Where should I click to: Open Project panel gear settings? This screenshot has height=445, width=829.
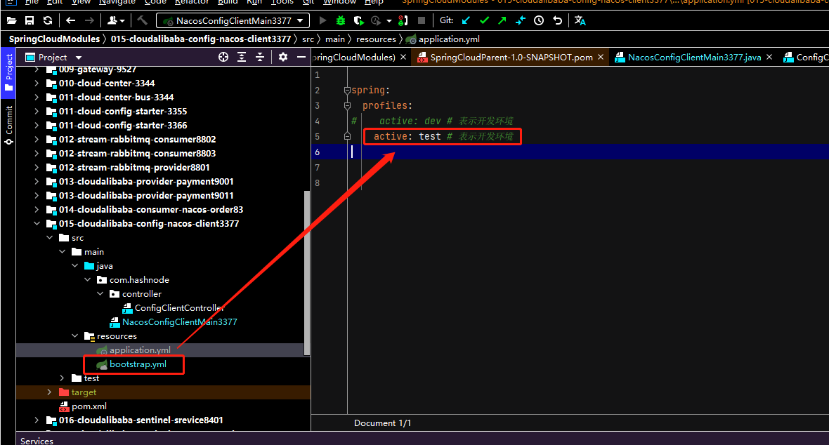[283, 57]
